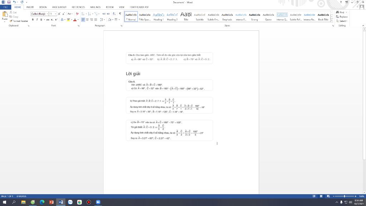Toggle Subscript formatting
This screenshot has height=206, width=366.
(x=52, y=20)
